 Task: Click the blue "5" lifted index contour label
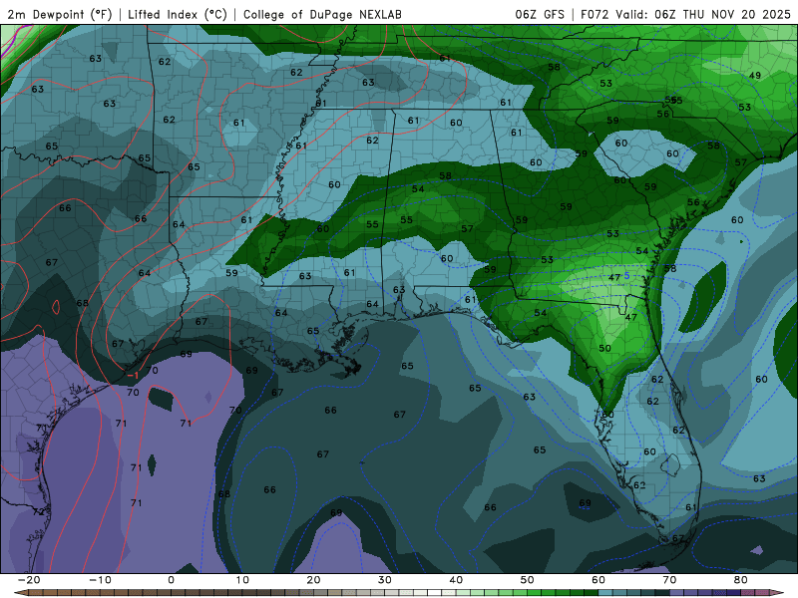[627, 276]
